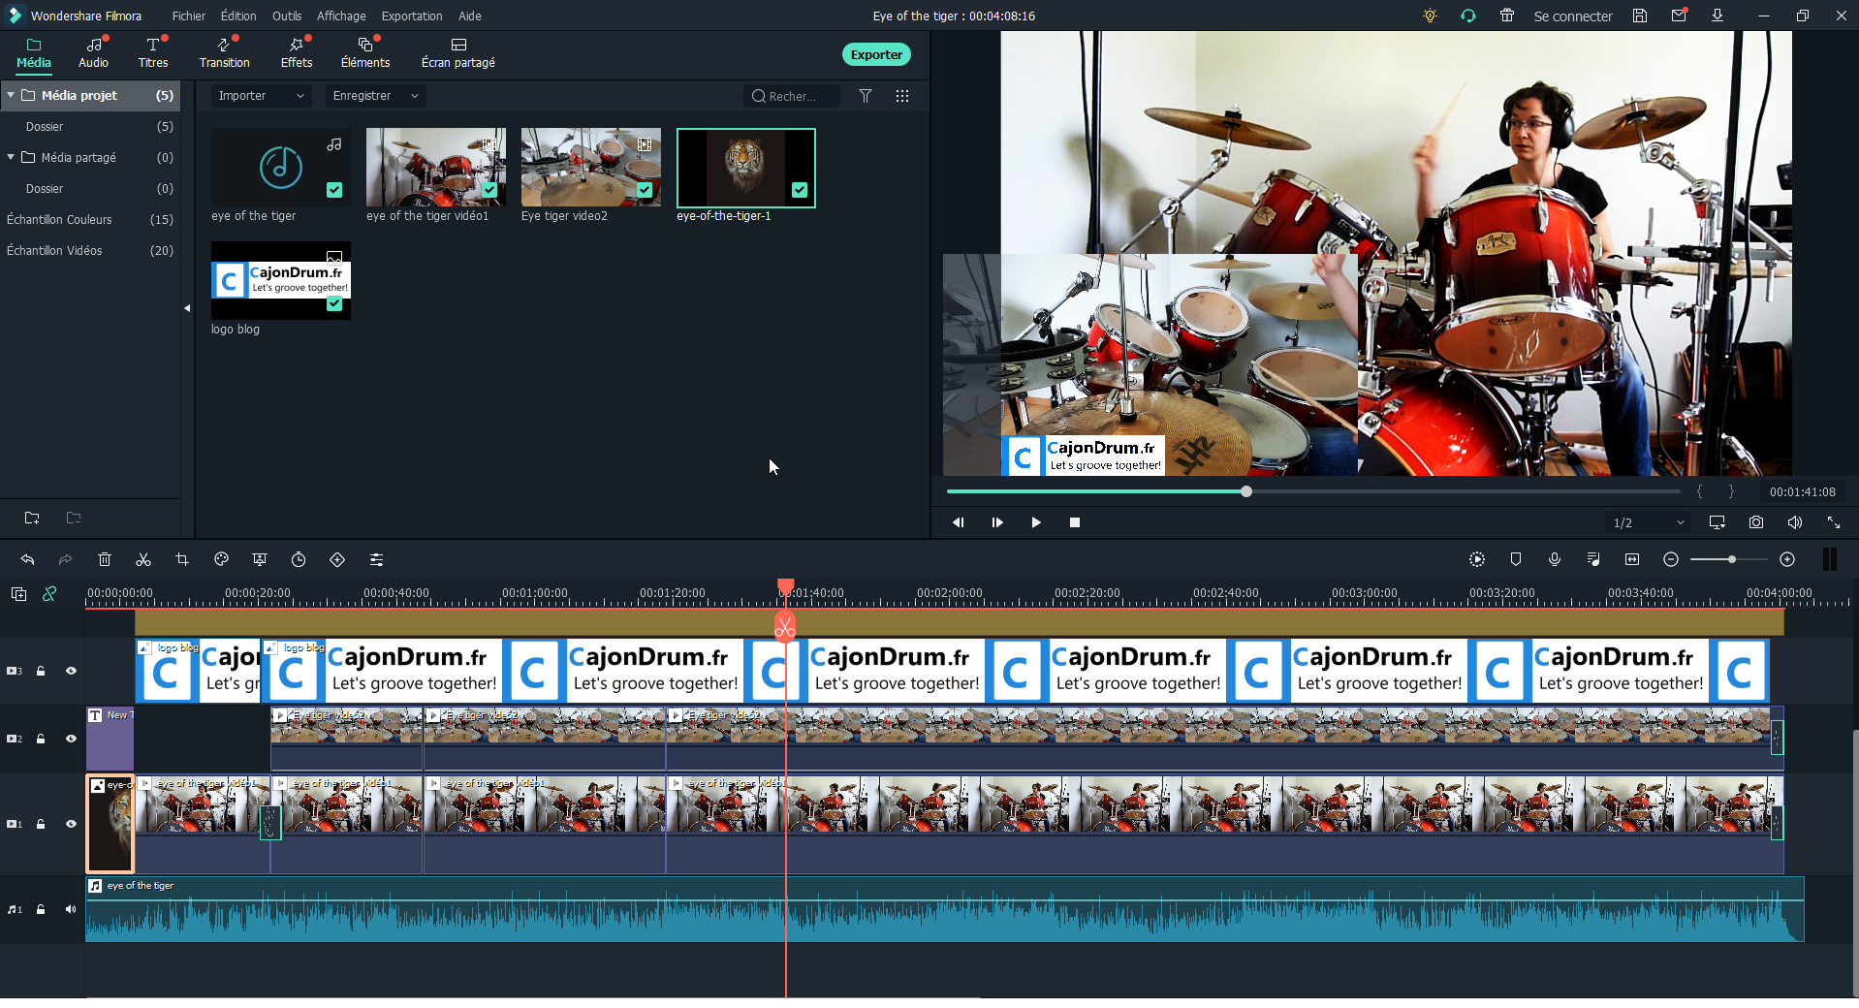Open the audio adjust sliders icon
The width and height of the screenshot is (1859, 1008).
(x=376, y=559)
